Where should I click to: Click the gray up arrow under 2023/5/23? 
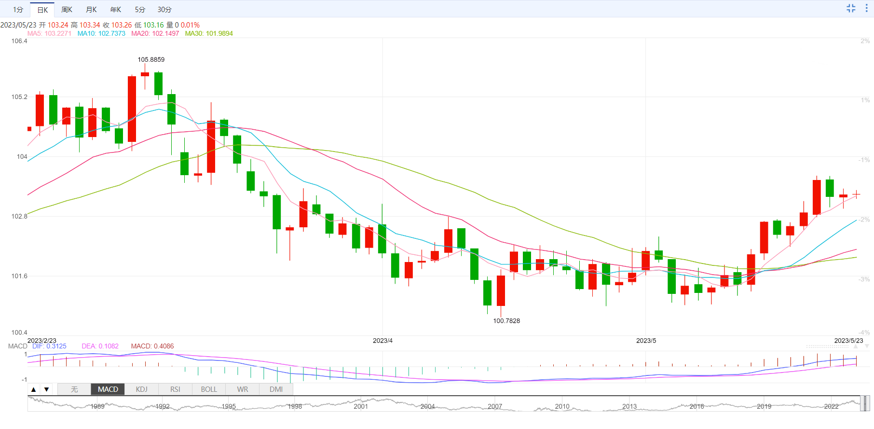(856, 346)
